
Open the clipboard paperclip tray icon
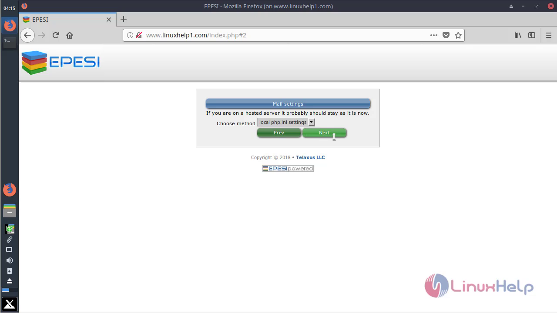[10, 240]
